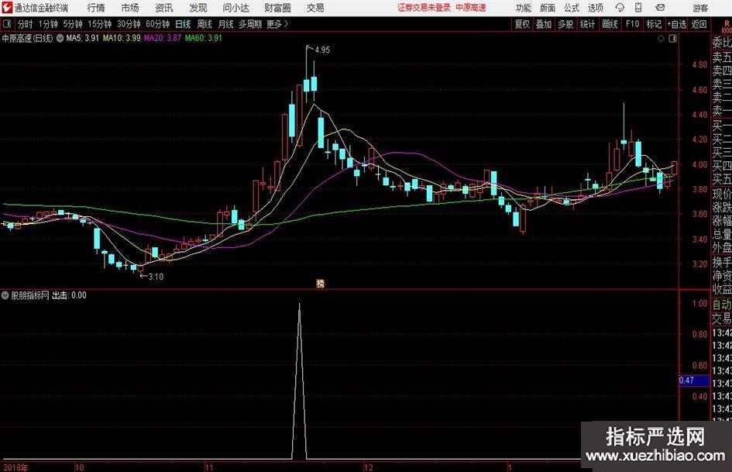Switch to the 60分钟 period tab

[x=158, y=24]
